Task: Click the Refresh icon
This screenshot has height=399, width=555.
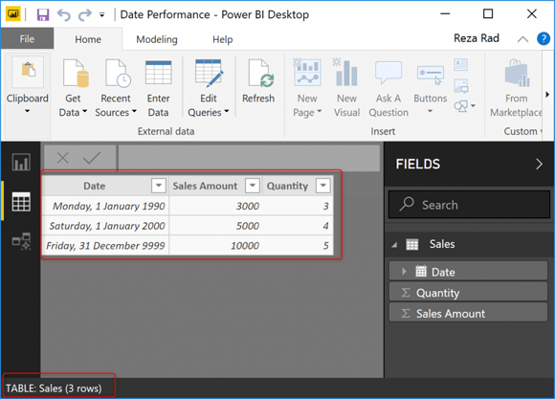Action: pos(261,74)
